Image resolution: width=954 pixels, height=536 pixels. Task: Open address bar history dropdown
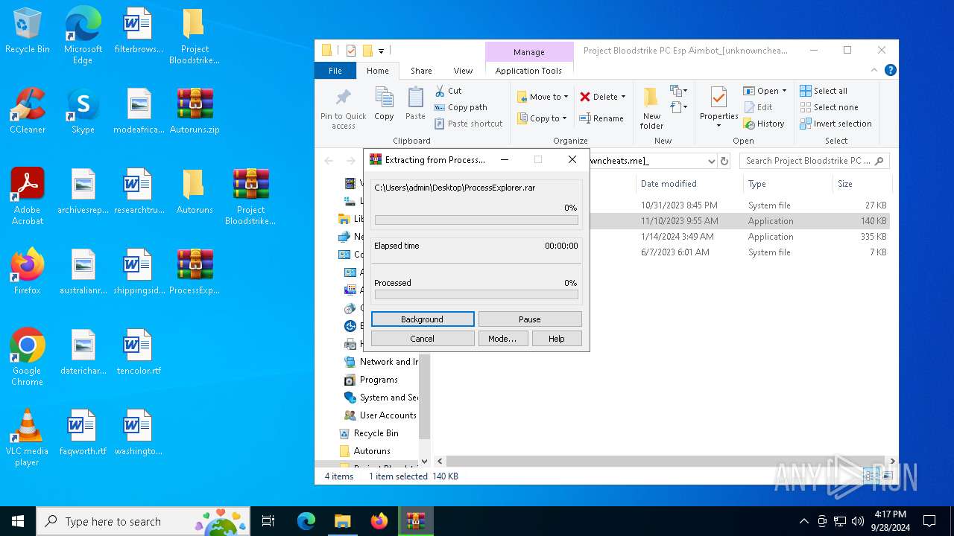click(711, 161)
